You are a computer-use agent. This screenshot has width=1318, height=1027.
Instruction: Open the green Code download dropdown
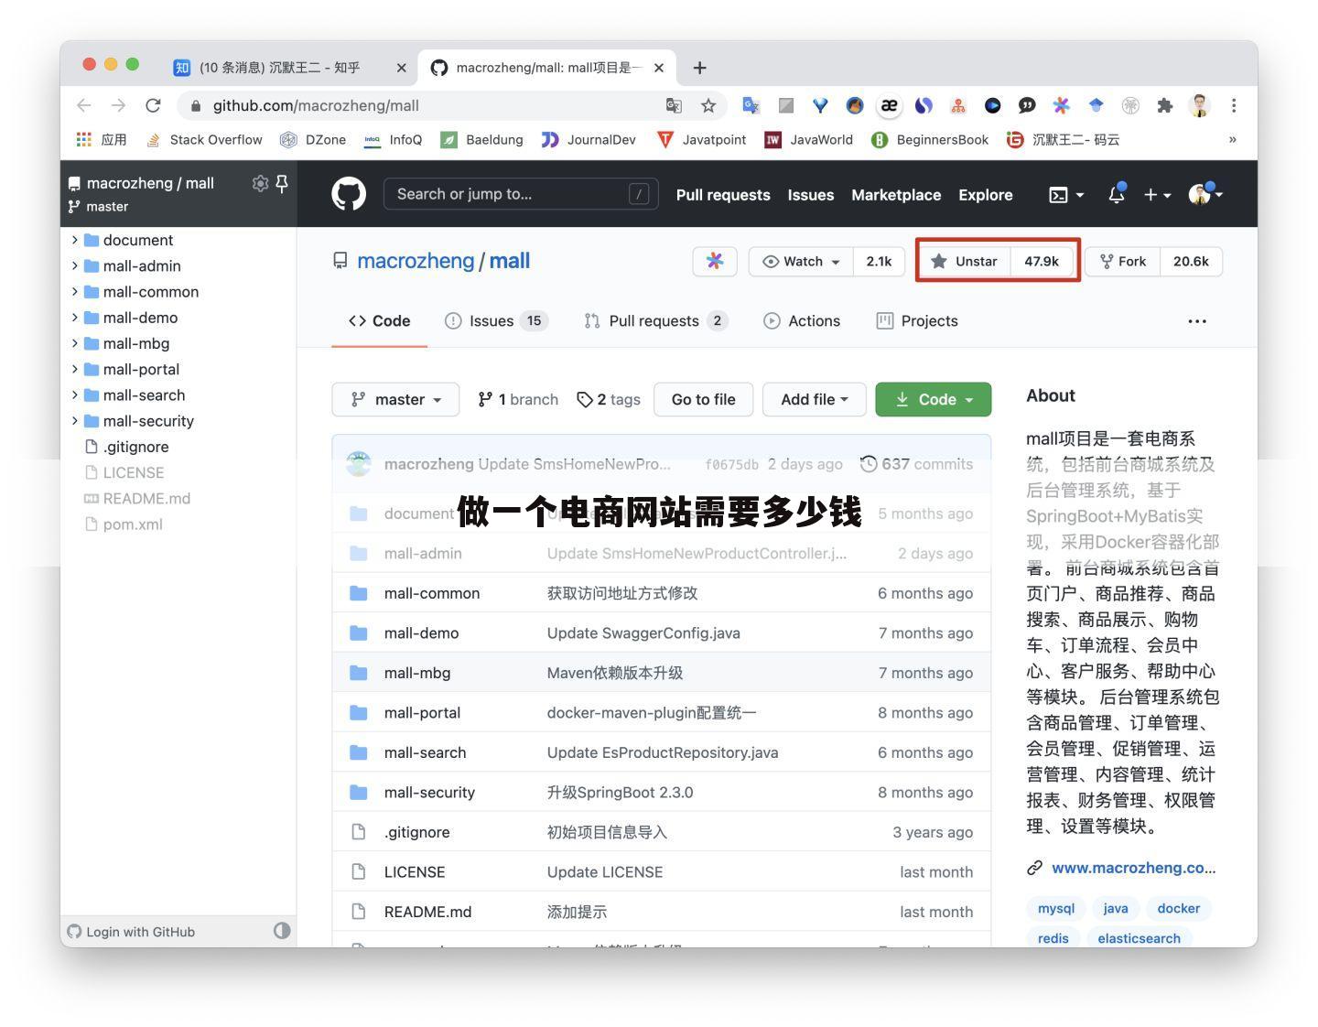[x=933, y=399]
